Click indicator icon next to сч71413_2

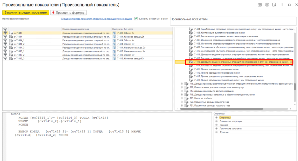[x=11, y=55]
